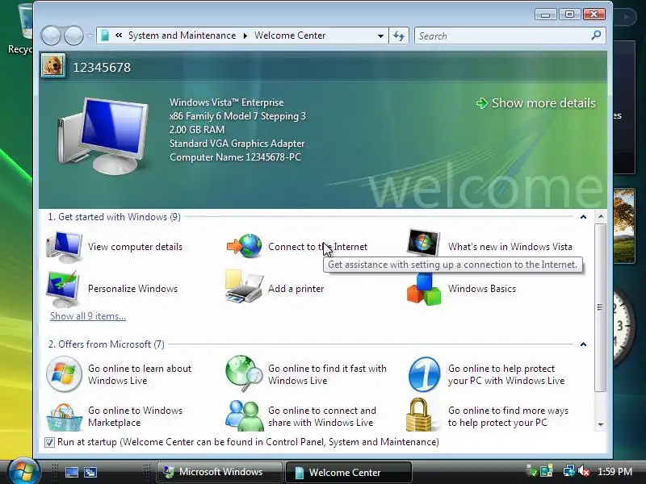This screenshot has height=484, width=646.
Task: Click the breadcrumb double-chevron overflow
Action: (x=119, y=35)
